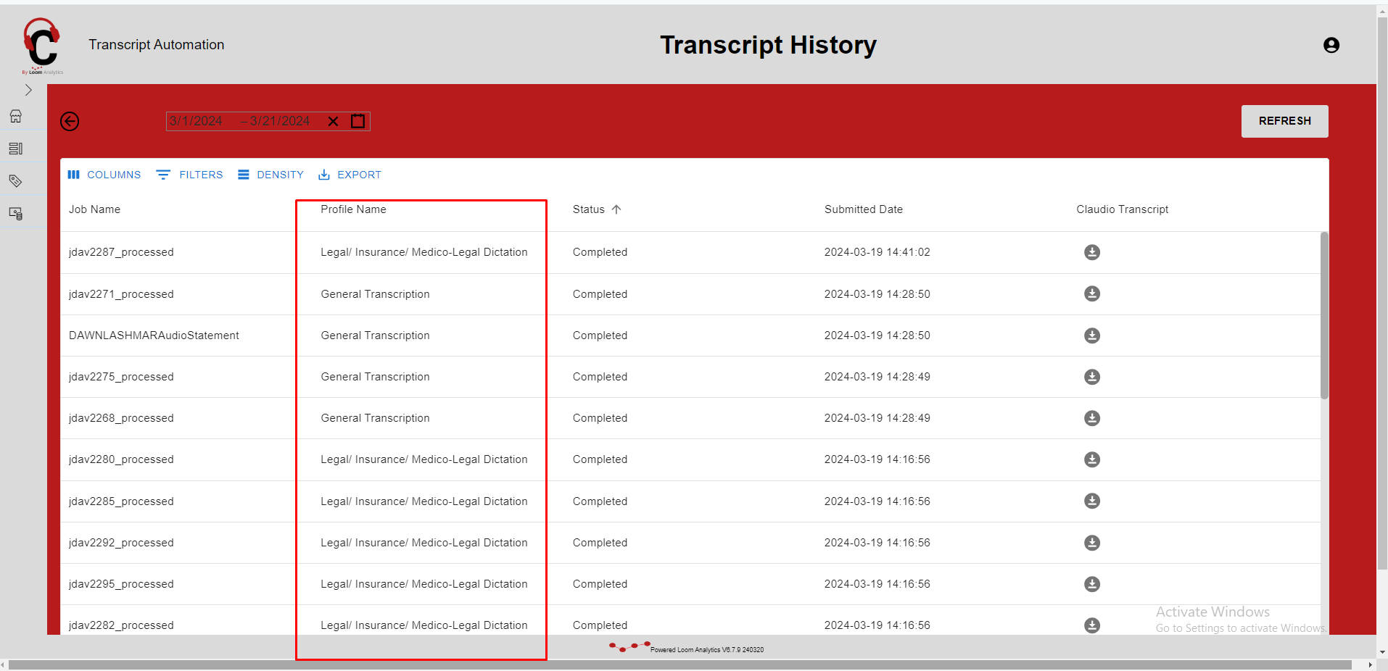The width and height of the screenshot is (1388, 671).
Task: Open the Columns visibility panel
Action: click(104, 175)
